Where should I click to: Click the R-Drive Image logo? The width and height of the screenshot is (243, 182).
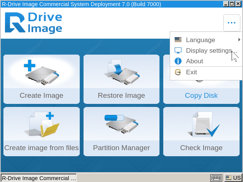[33, 23]
